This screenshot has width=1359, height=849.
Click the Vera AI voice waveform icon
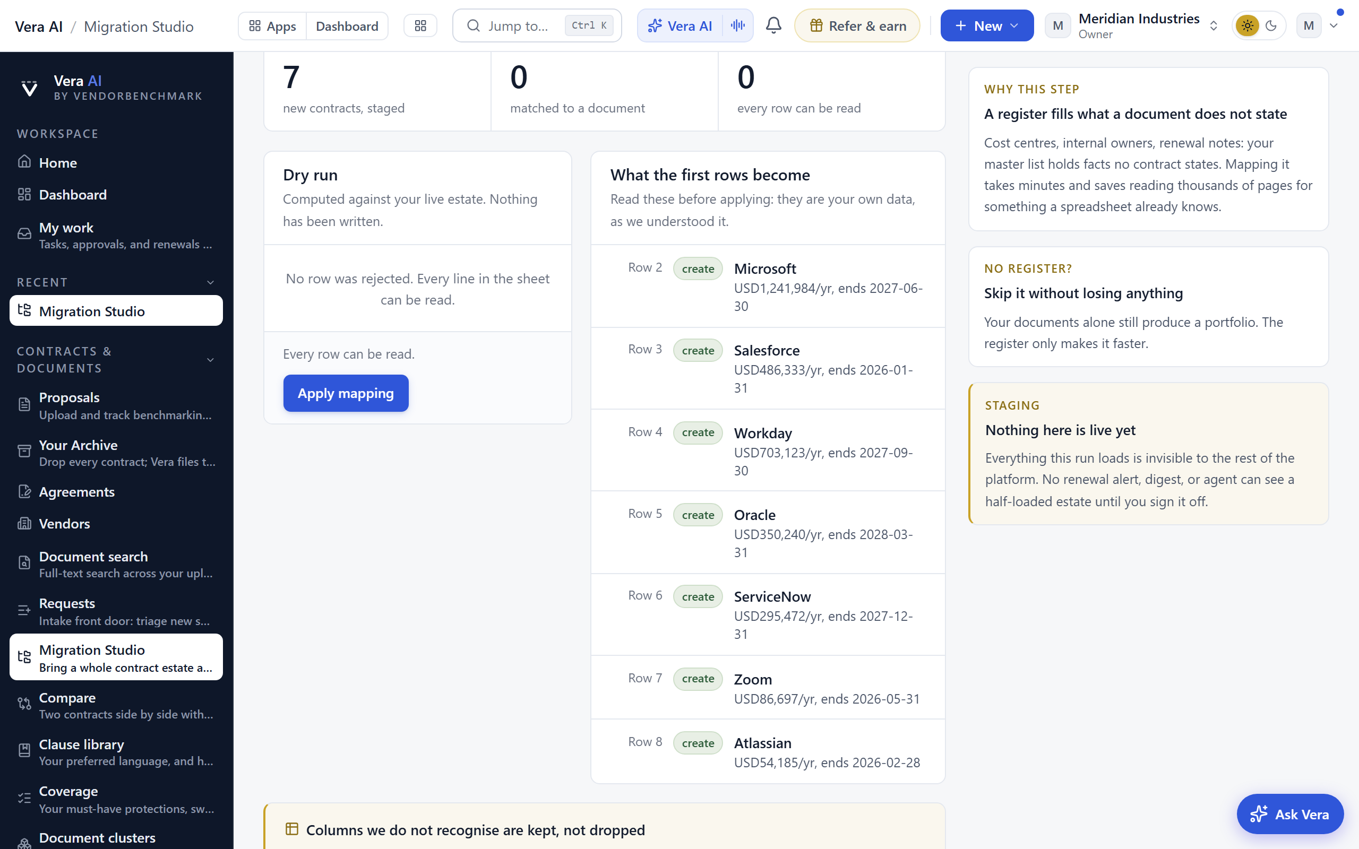pos(738,26)
